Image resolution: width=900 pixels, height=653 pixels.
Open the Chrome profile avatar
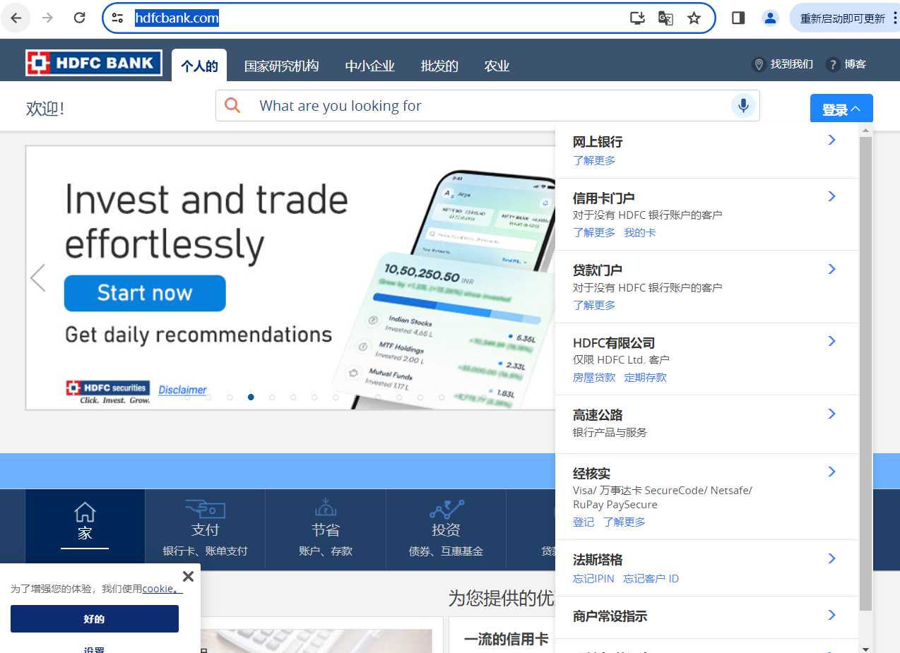770,18
